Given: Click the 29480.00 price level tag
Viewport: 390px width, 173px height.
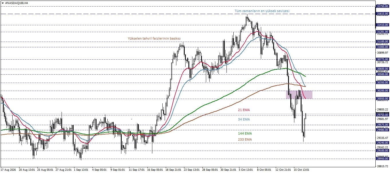Looking at the screenshot, I should [382, 130].
